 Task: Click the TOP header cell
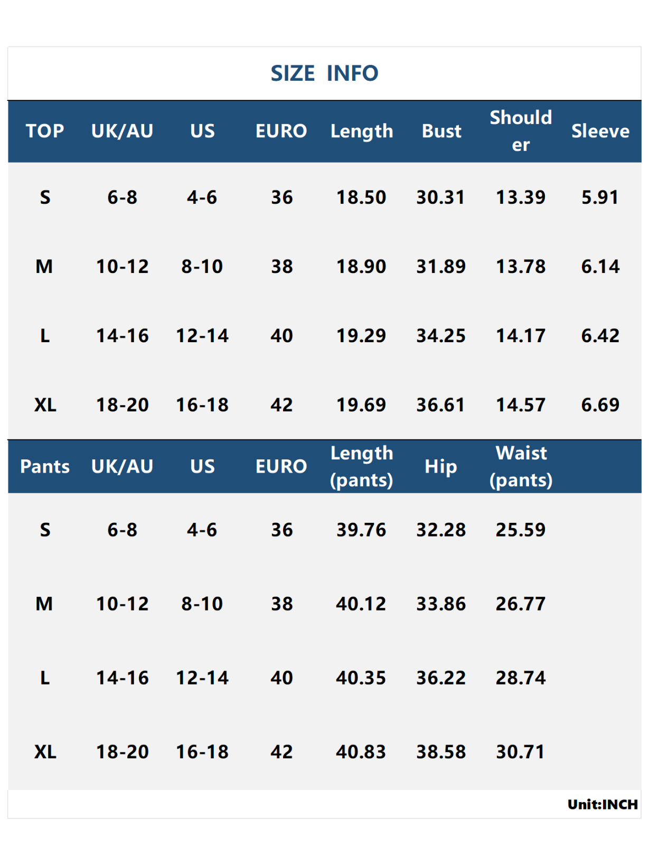coord(45,131)
